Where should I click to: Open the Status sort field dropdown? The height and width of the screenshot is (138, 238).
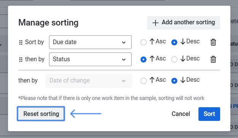[x=90, y=59]
